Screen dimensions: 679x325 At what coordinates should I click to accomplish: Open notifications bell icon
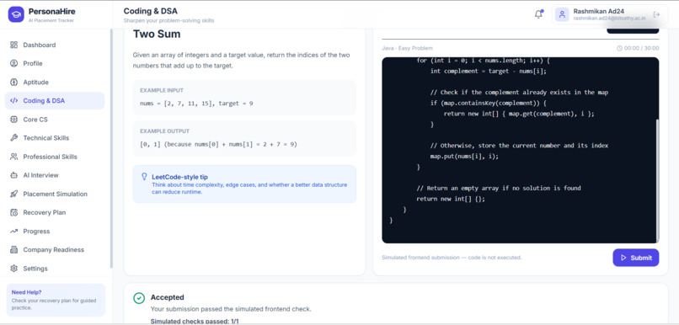pyautogui.click(x=538, y=14)
